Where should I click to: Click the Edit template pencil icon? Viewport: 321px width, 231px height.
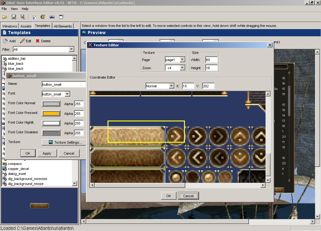point(22,41)
